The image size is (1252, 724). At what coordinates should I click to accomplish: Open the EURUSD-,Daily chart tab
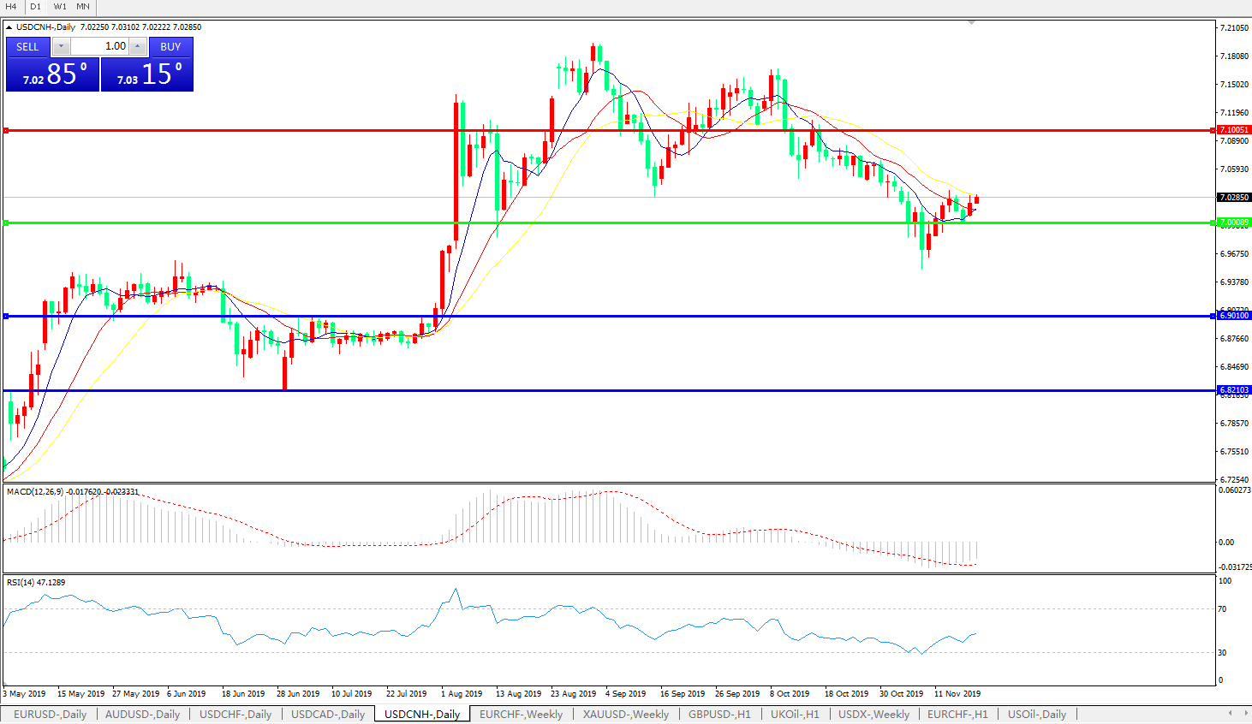(50, 714)
